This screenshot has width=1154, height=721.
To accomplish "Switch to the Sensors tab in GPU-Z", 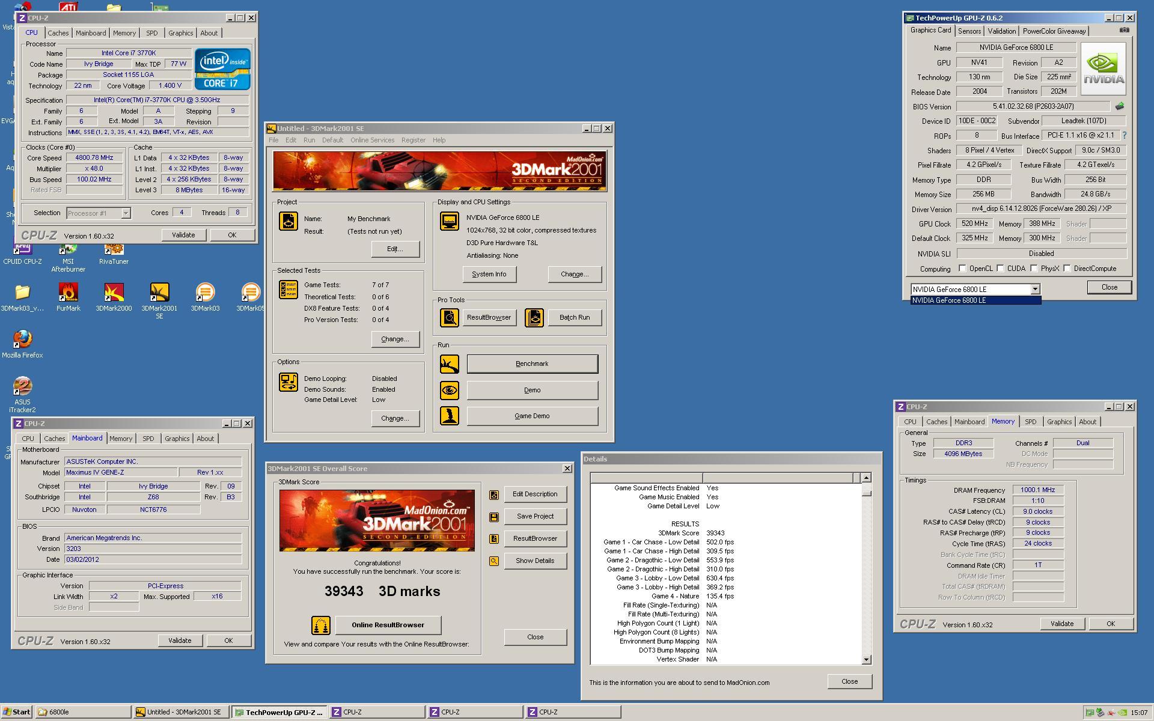I will coord(969,31).
